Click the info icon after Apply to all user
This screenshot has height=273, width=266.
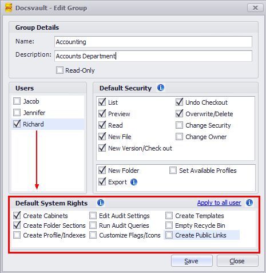[x=249, y=203]
